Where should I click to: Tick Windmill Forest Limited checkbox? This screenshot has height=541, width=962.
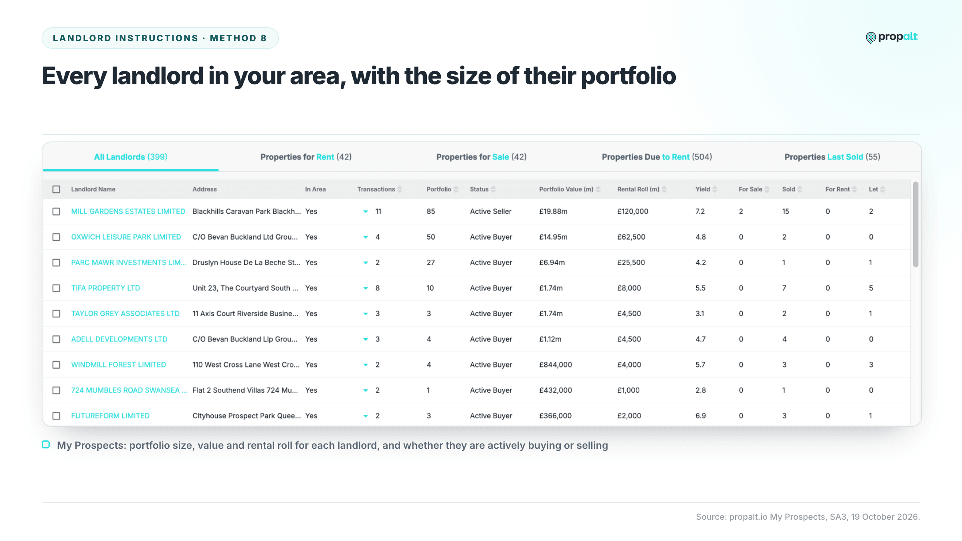[57, 365]
